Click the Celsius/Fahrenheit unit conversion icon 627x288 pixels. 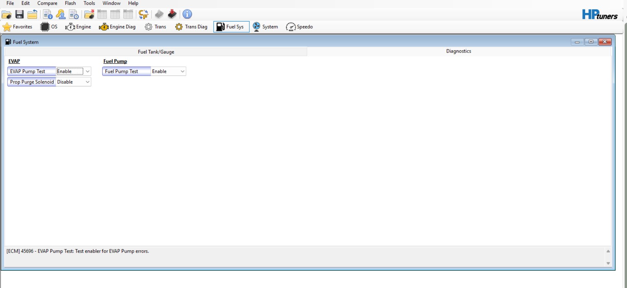(143, 14)
